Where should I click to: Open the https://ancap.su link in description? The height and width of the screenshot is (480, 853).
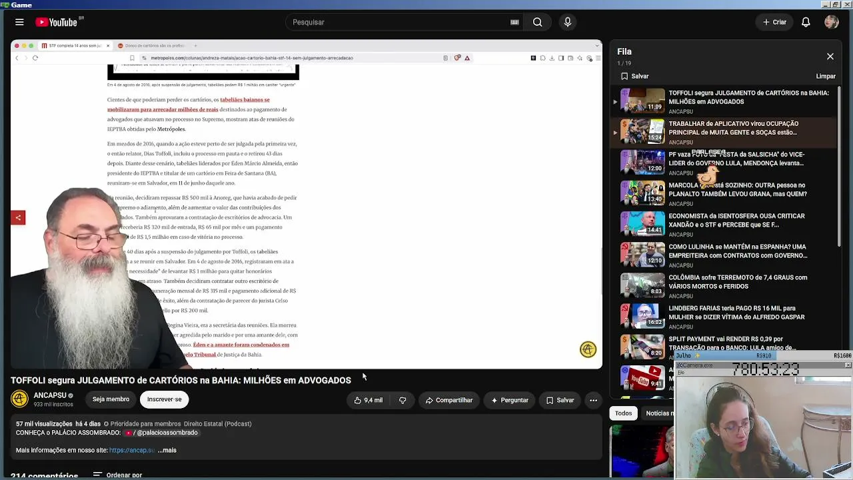pos(132,450)
